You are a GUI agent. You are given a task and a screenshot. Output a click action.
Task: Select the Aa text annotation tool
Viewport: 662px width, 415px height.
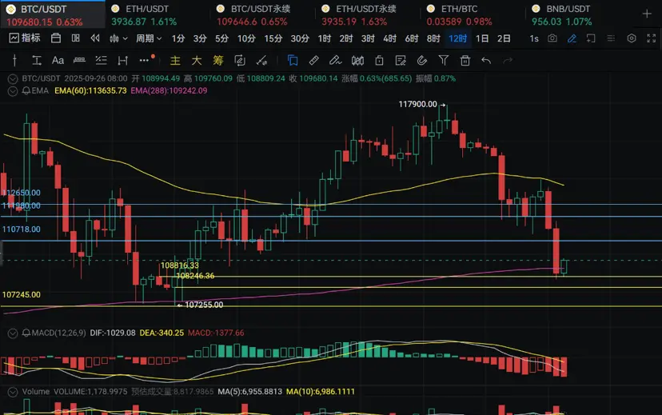pyautogui.click(x=58, y=61)
